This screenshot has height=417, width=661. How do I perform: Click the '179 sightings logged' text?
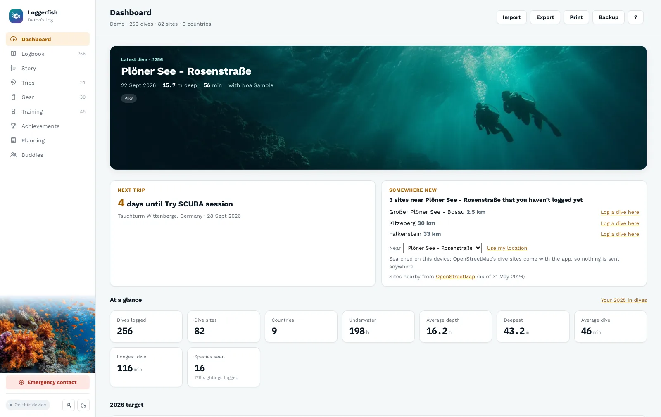pyautogui.click(x=216, y=378)
